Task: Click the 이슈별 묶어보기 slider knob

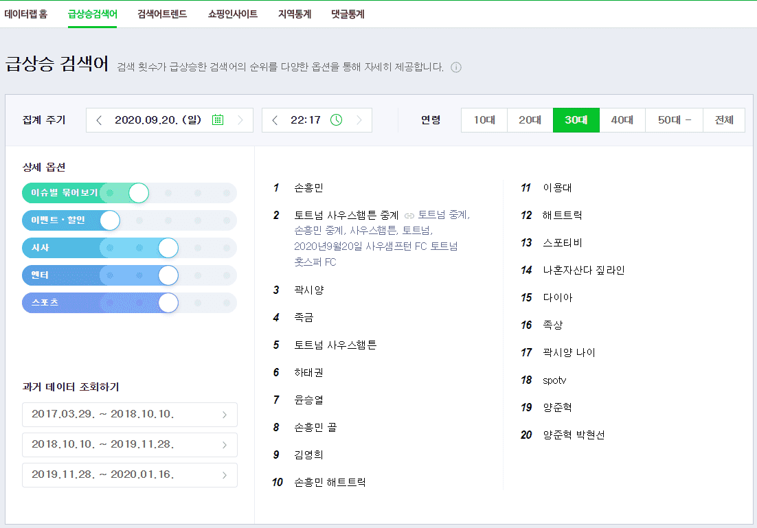Action: click(139, 193)
